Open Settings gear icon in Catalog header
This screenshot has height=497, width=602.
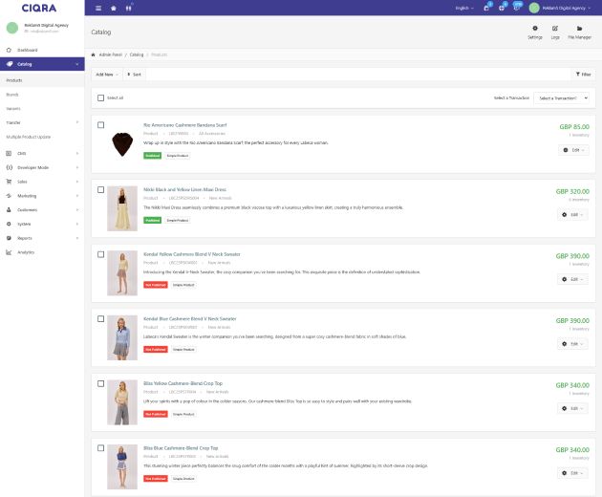point(534,29)
